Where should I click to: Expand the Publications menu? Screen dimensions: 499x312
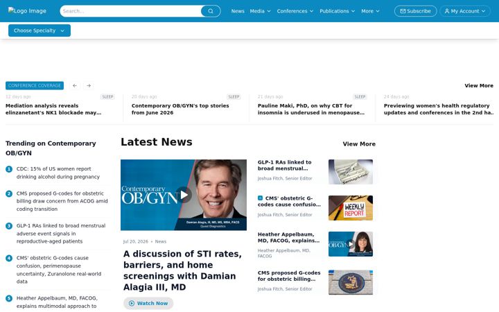click(337, 11)
